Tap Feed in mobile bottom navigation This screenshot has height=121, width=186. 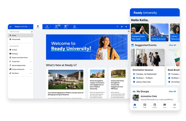pos(145,106)
